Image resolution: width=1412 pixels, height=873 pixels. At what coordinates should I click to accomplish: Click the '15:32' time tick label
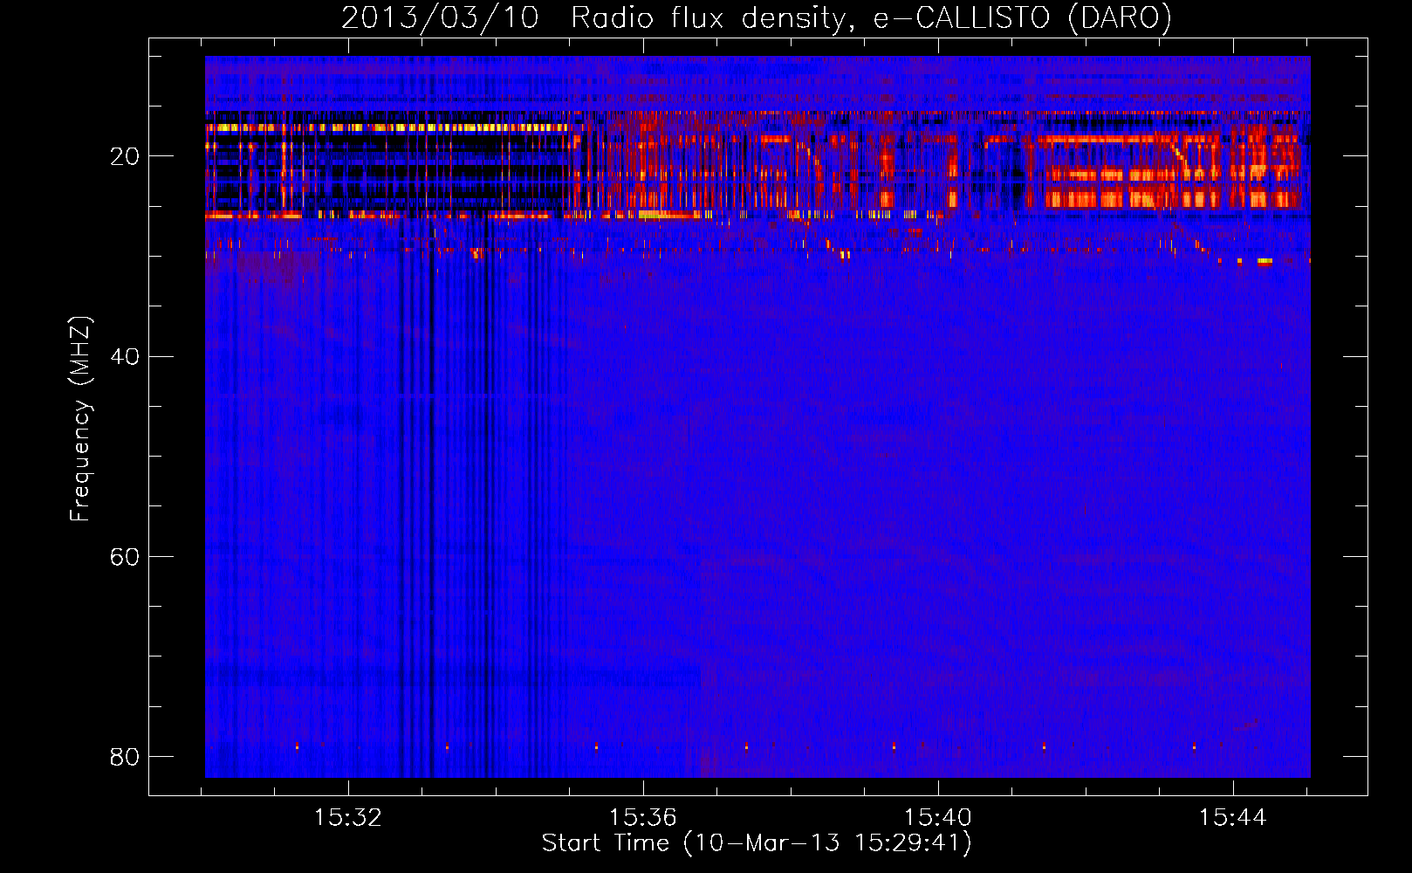tap(348, 818)
